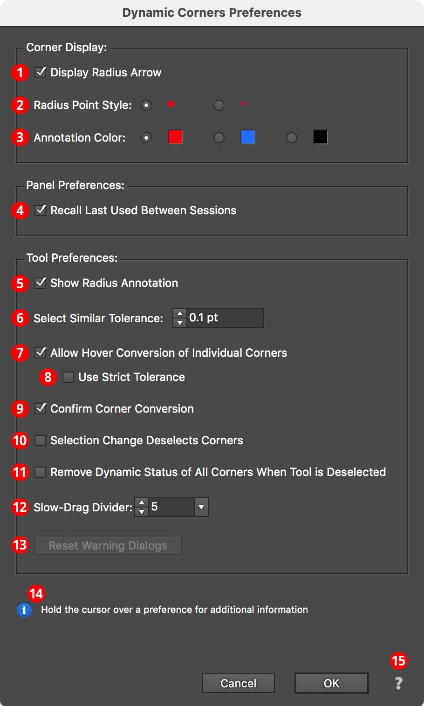Screen dimensions: 424x706
Task: Choose the black Annotation Color option
Action: click(x=291, y=138)
